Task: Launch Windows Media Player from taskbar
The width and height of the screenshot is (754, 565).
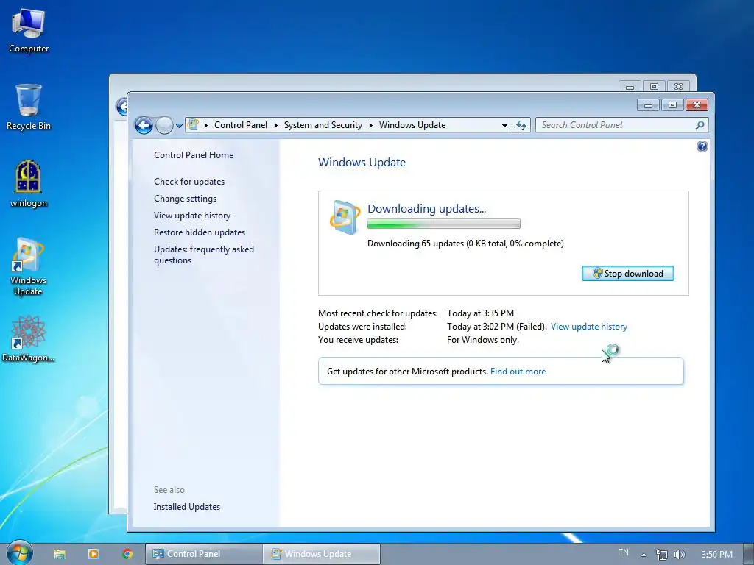Action: [x=94, y=554]
